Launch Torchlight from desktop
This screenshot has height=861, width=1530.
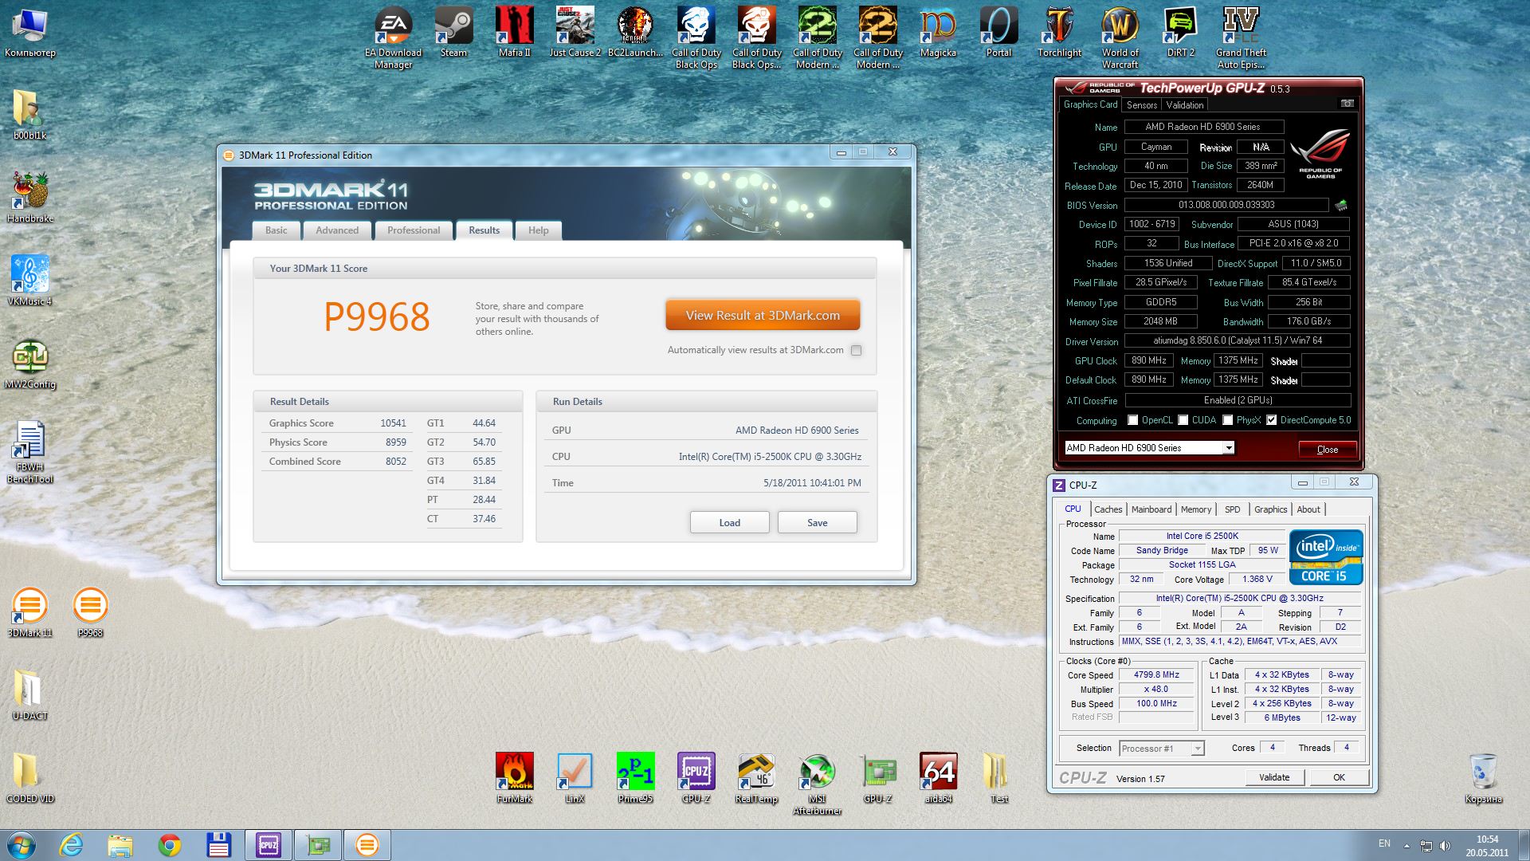pos(1059,32)
